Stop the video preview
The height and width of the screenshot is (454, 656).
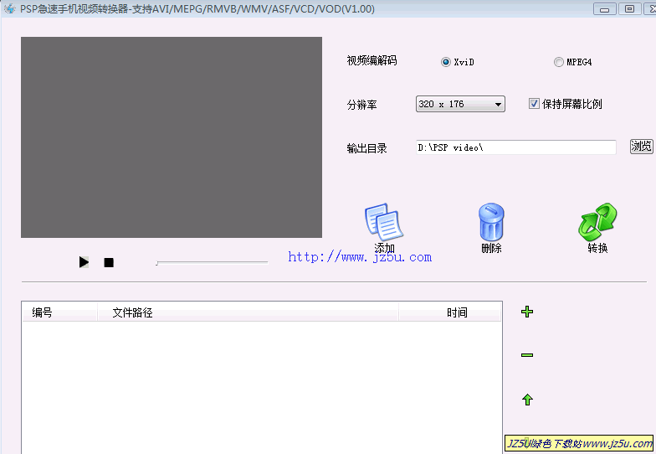click(x=109, y=263)
